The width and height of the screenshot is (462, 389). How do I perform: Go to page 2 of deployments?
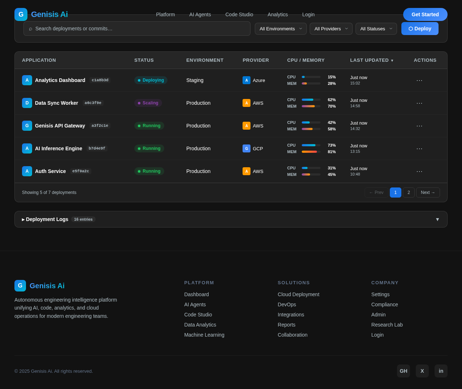click(409, 193)
